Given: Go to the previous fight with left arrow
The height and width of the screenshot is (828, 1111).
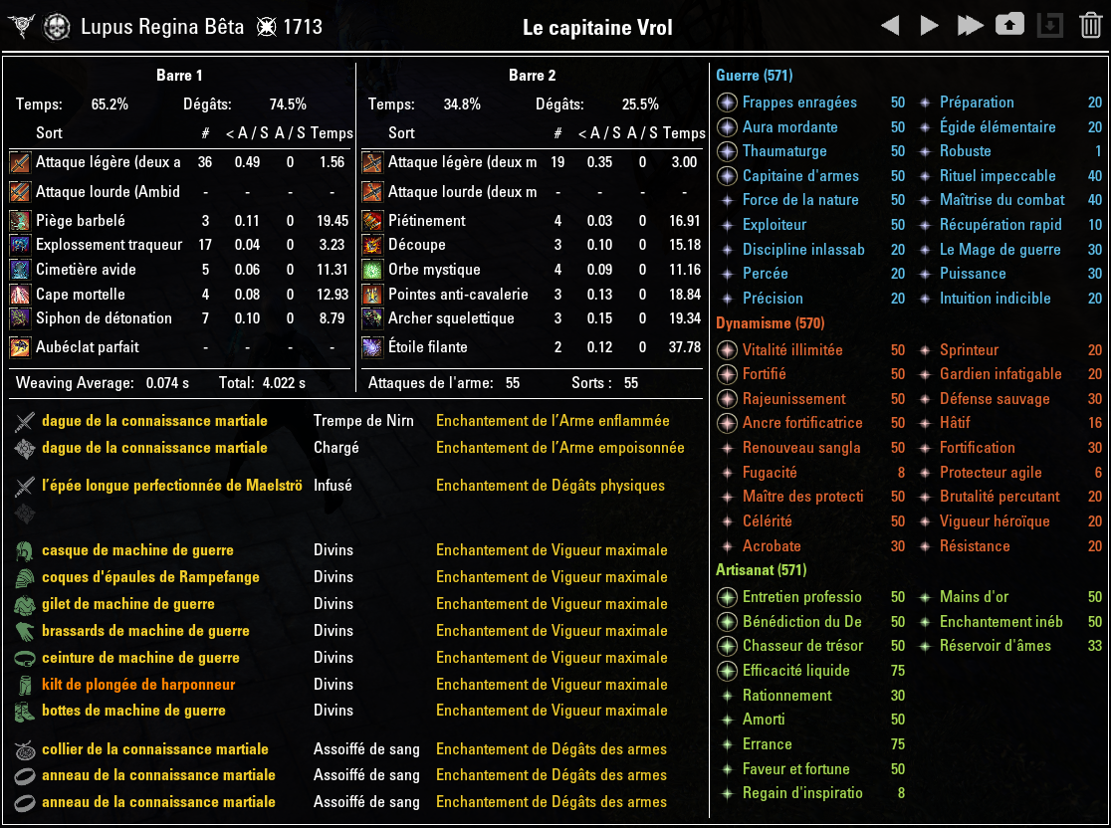Looking at the screenshot, I should point(890,26).
